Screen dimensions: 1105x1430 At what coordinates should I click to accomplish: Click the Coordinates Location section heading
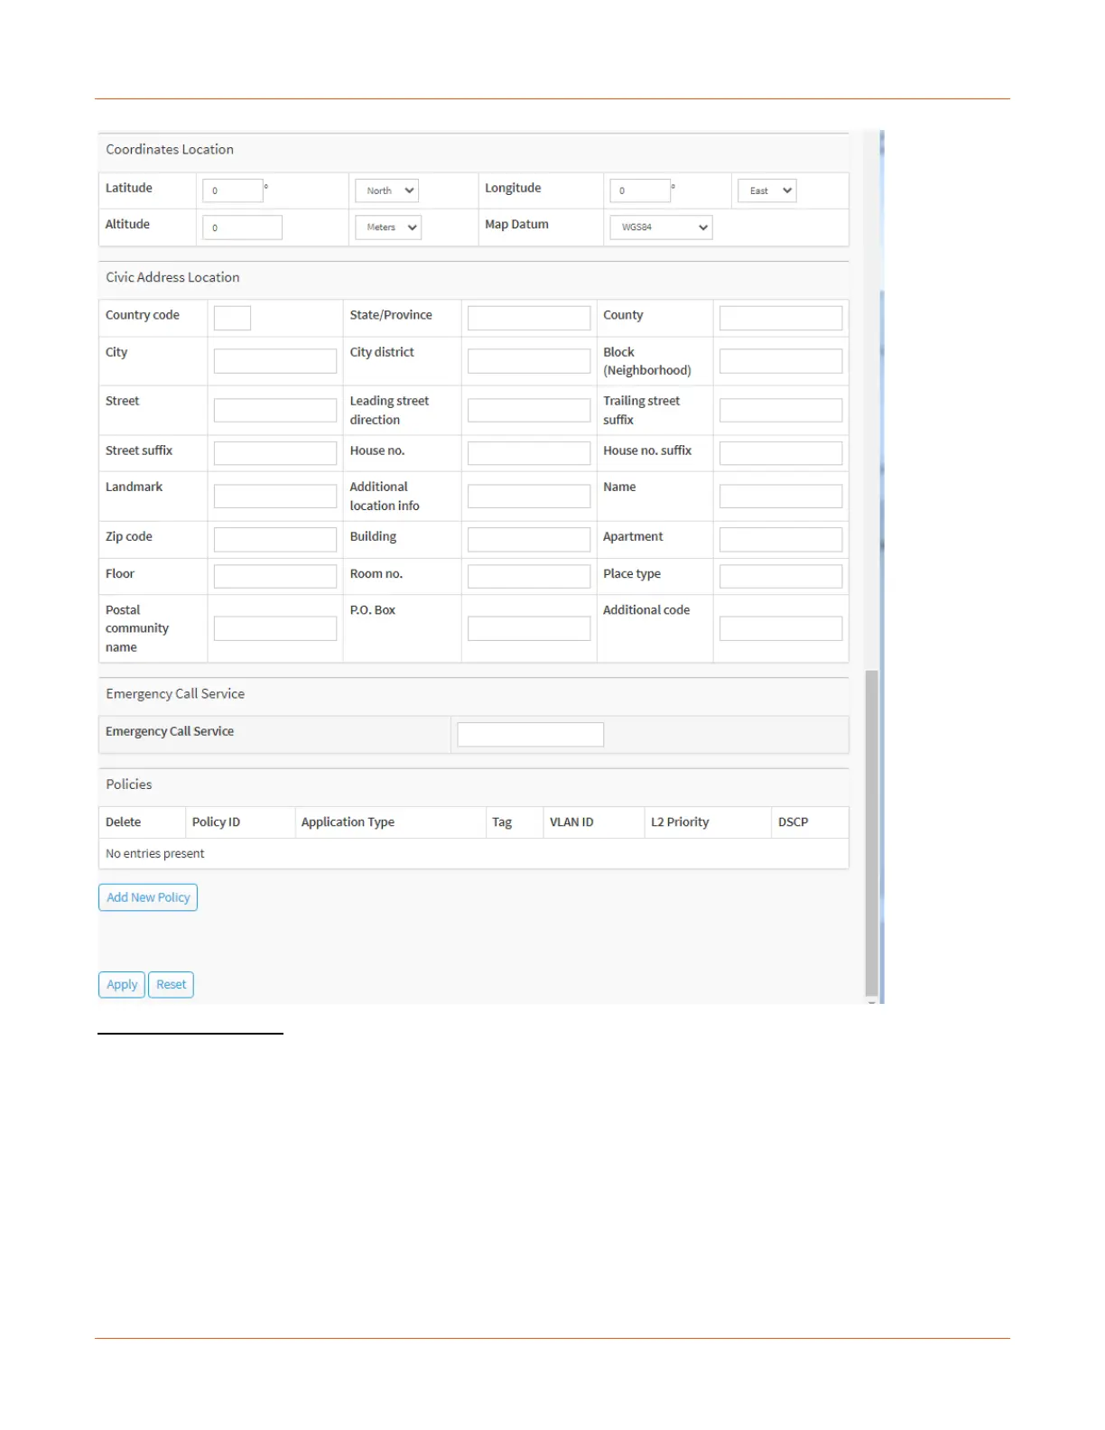170,149
